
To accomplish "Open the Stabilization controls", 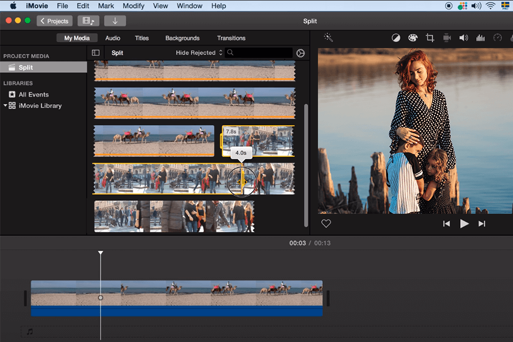I will pos(447,37).
